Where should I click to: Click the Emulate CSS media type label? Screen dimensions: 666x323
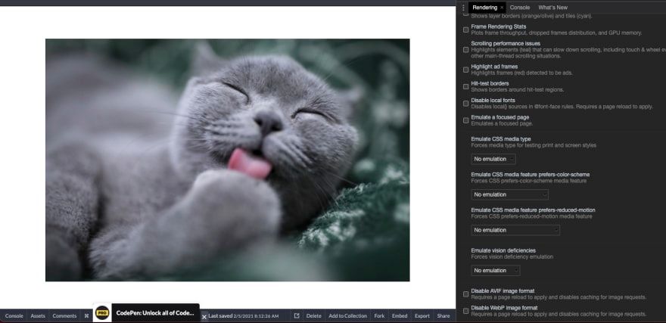(501, 138)
